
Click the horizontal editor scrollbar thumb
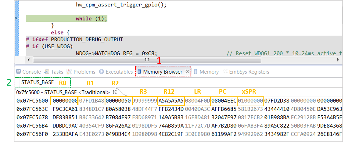click(147, 60)
